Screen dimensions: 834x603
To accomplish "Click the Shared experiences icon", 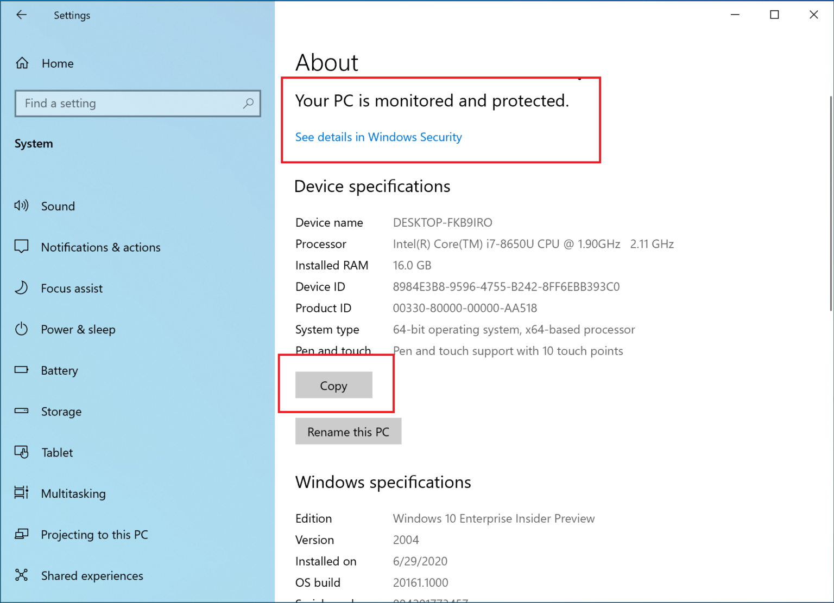I will pyautogui.click(x=21, y=575).
